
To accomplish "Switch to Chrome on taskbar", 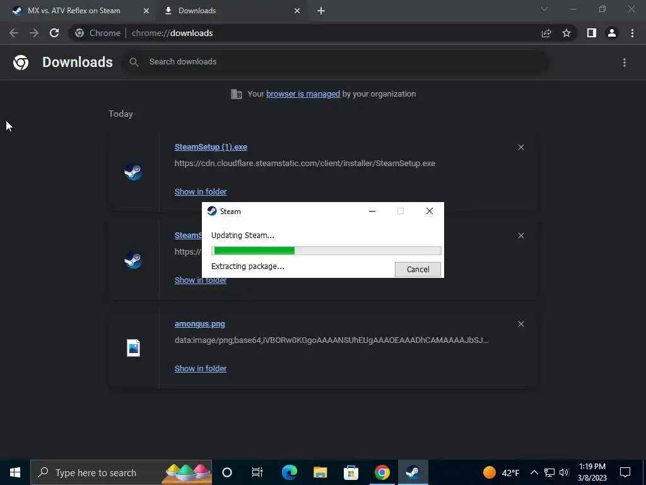I will 382,472.
